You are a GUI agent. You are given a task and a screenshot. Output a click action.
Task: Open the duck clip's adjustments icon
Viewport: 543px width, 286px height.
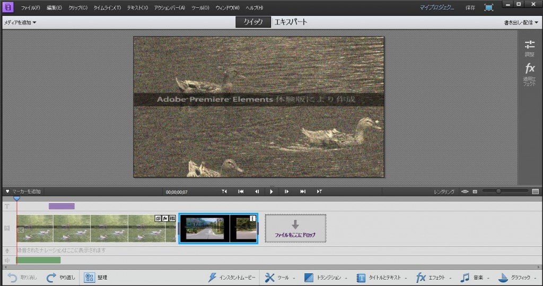[x=172, y=218]
